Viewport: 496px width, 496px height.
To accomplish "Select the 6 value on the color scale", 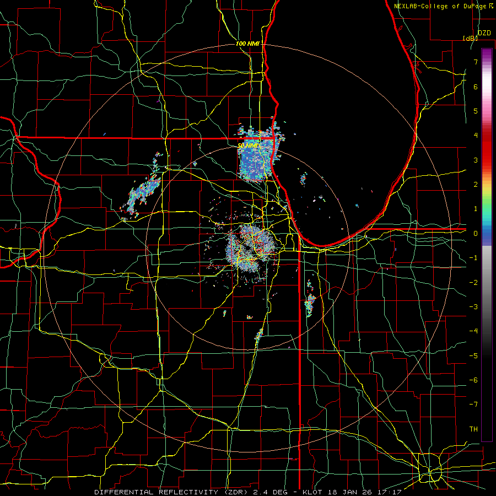I will 476,87.
